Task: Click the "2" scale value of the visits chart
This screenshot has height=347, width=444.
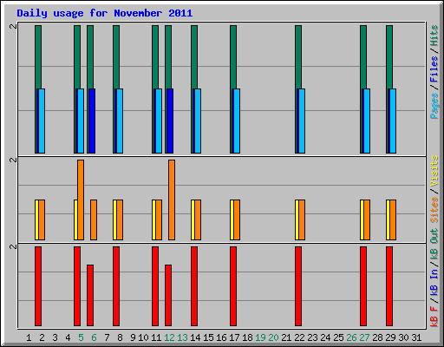Action: [x=13, y=160]
